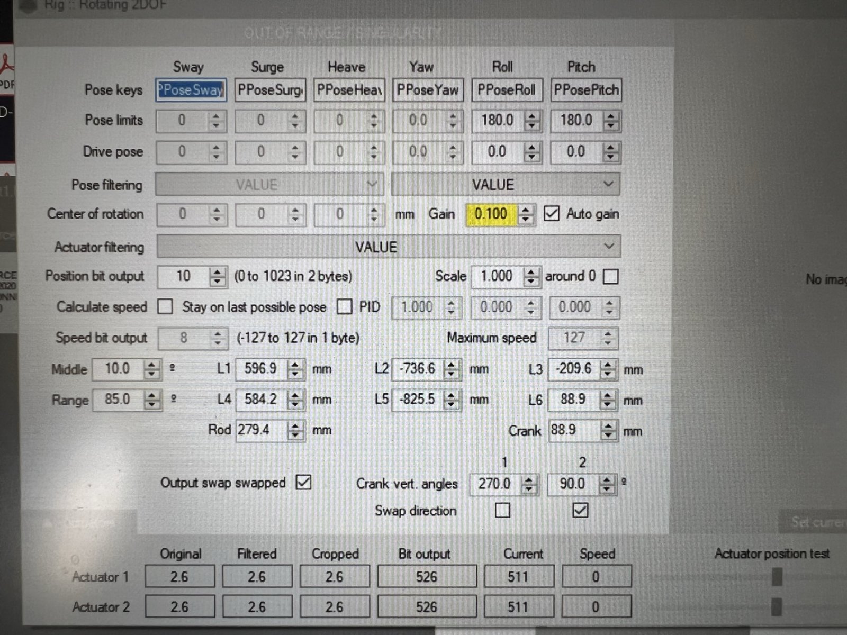Click the L5 length field
847x635 pixels.
pyautogui.click(x=418, y=400)
